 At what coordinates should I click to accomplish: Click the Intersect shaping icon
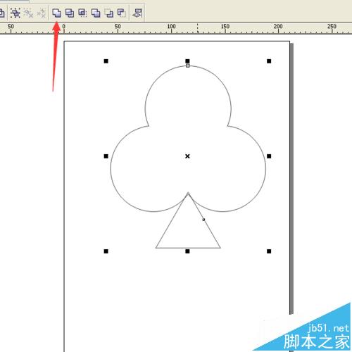click(82, 13)
